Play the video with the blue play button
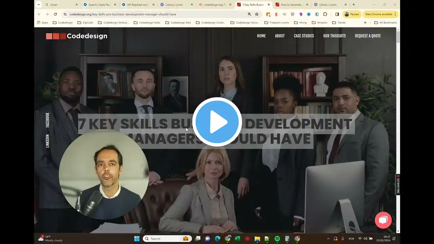The image size is (434, 244). click(217, 122)
